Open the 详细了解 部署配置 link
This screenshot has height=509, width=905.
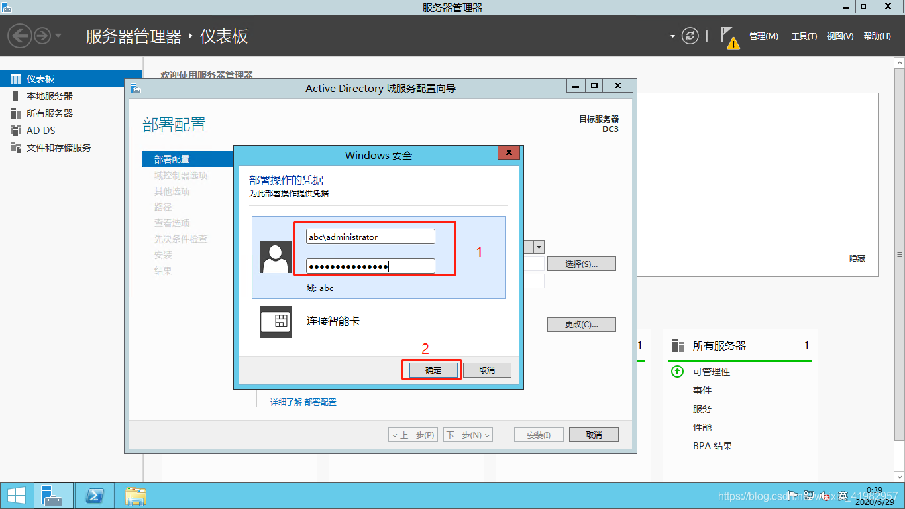point(303,402)
